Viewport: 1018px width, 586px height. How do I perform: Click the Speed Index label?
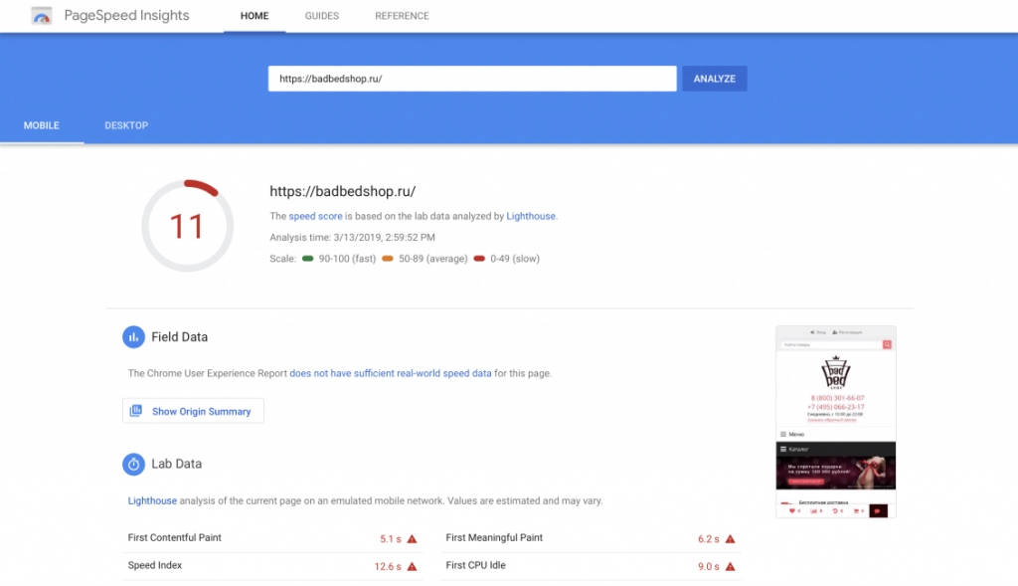(x=155, y=565)
